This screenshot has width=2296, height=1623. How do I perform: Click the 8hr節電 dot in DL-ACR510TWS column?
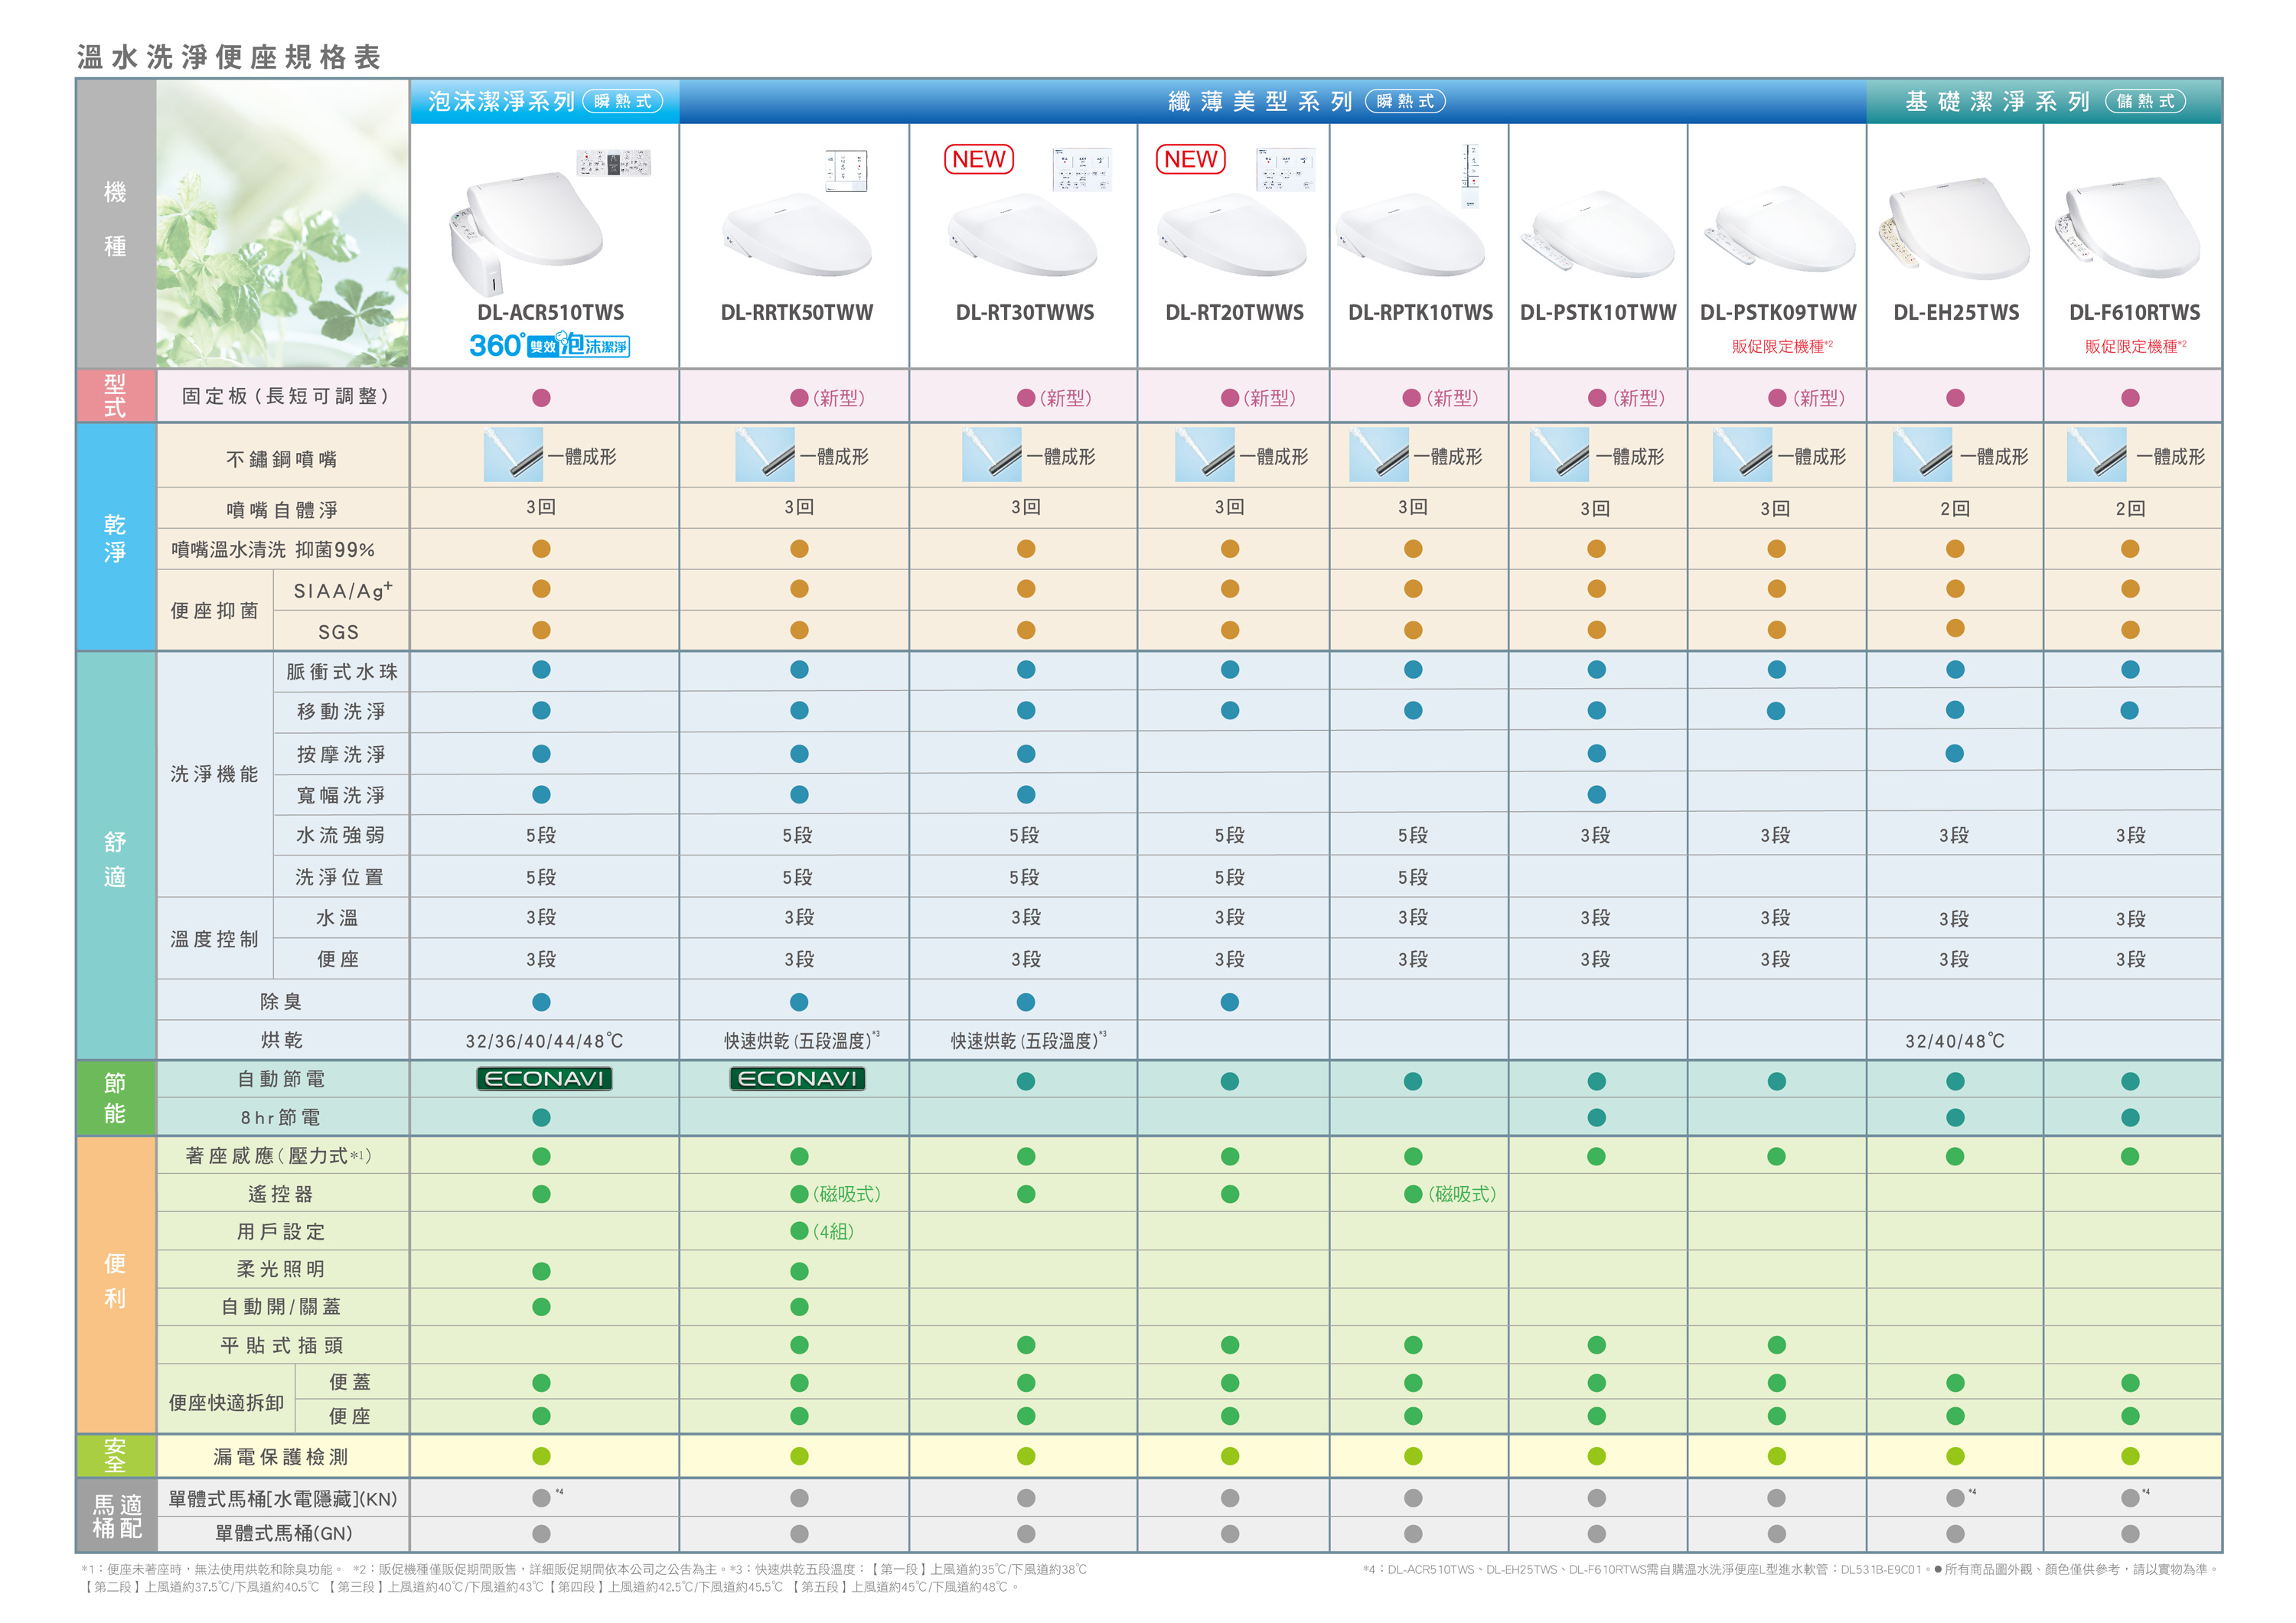click(x=541, y=1117)
